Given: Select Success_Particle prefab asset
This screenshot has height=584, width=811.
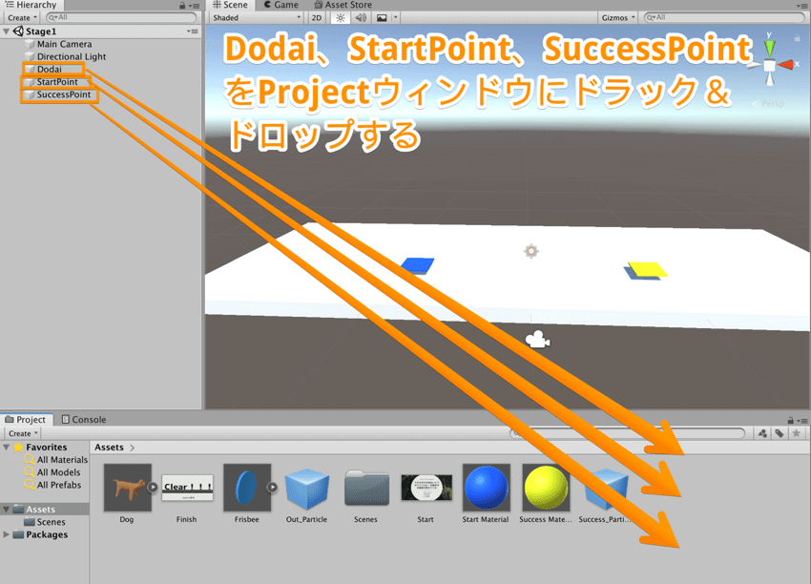Looking at the screenshot, I should [x=606, y=489].
